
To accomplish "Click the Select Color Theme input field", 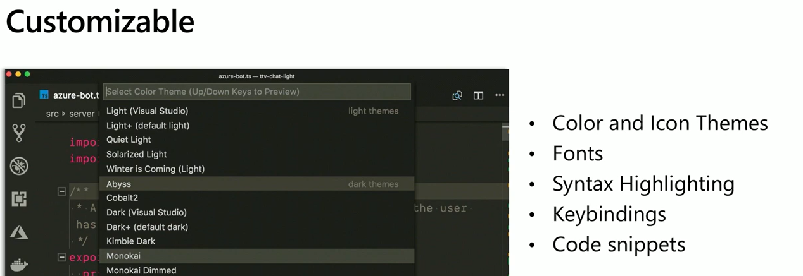I will [257, 92].
